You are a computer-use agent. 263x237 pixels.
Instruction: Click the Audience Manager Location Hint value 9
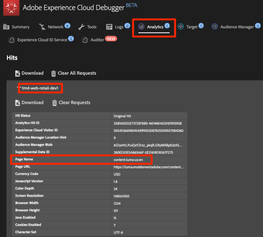point(115,138)
